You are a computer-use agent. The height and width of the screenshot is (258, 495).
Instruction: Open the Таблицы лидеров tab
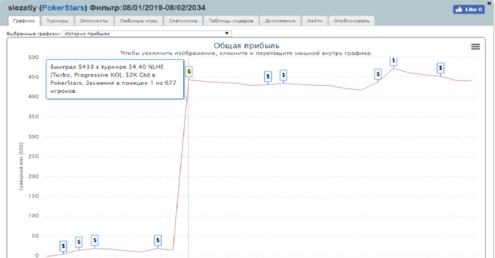(231, 20)
